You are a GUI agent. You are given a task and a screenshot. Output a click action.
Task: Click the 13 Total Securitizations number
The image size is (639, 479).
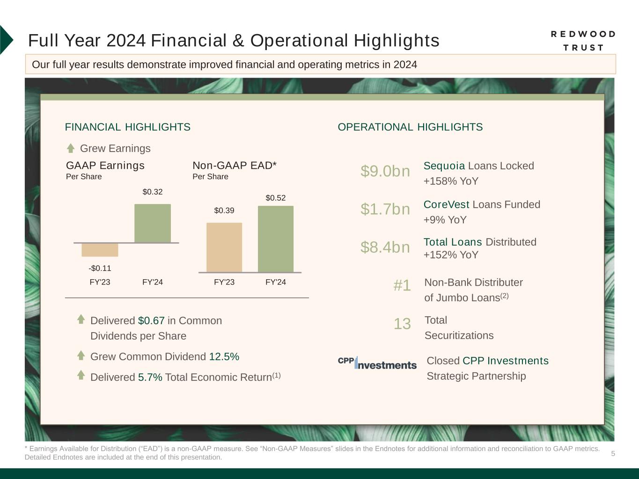(x=402, y=324)
